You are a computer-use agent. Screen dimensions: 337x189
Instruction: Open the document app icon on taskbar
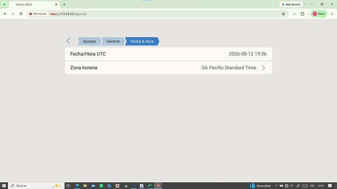click(142, 186)
